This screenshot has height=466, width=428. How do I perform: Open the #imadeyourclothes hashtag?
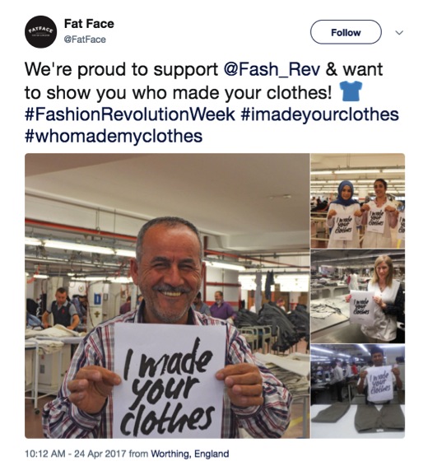point(319,114)
